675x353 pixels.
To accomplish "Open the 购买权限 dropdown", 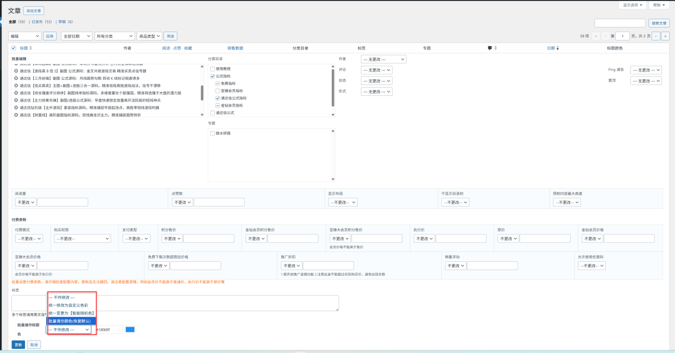I will pos(83,238).
